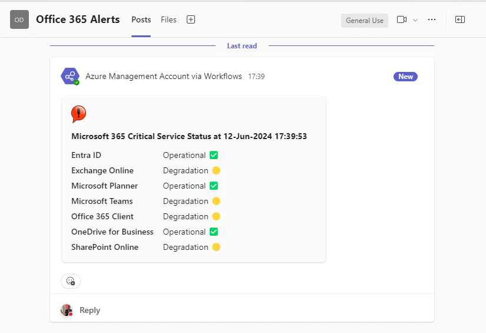Add a reaction with emoji icon
This screenshot has height=333, width=486.
71,281
